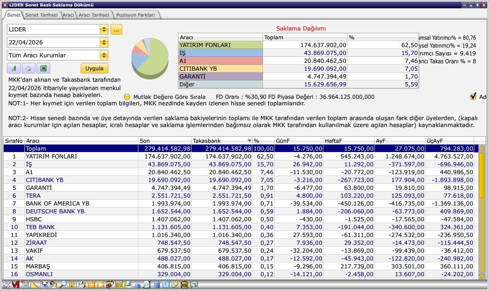The height and width of the screenshot is (291, 489).
Task: Click the printer icon button
Action: pos(28,68)
